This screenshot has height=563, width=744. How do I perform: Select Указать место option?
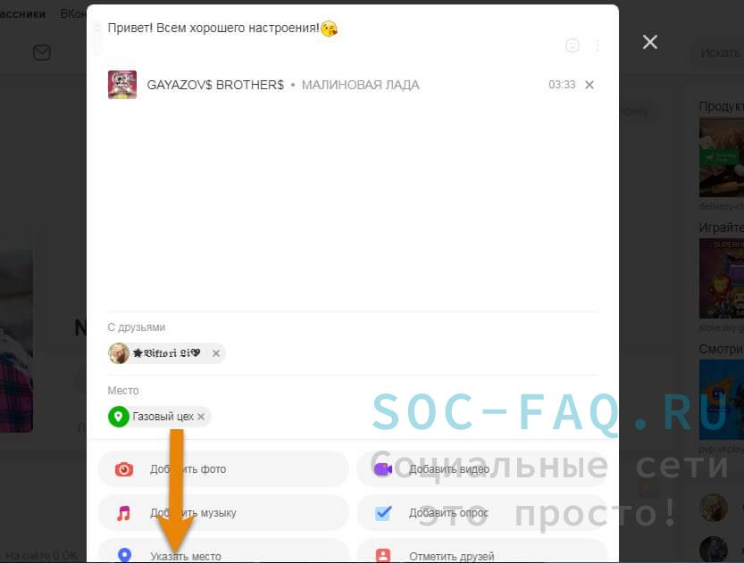pos(223,551)
